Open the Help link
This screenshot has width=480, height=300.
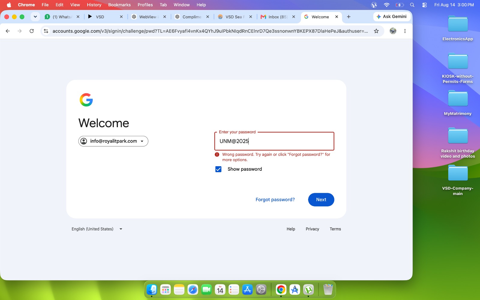[x=291, y=229]
